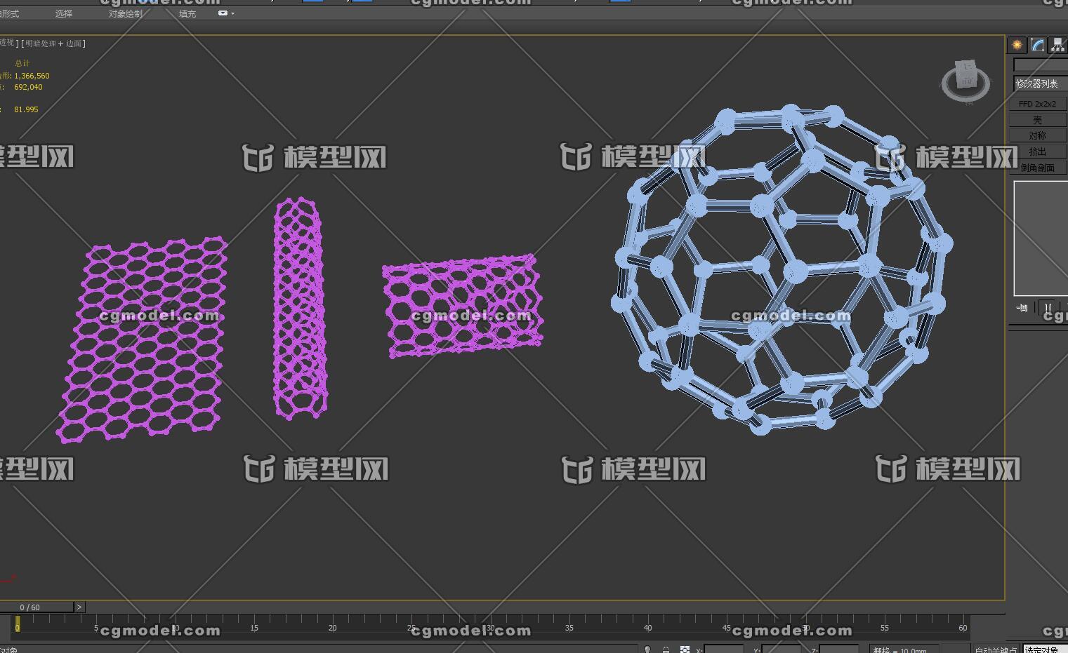This screenshot has width=1068, height=653.
Task: Select the blue fullerene C60 model
Action: point(782,269)
